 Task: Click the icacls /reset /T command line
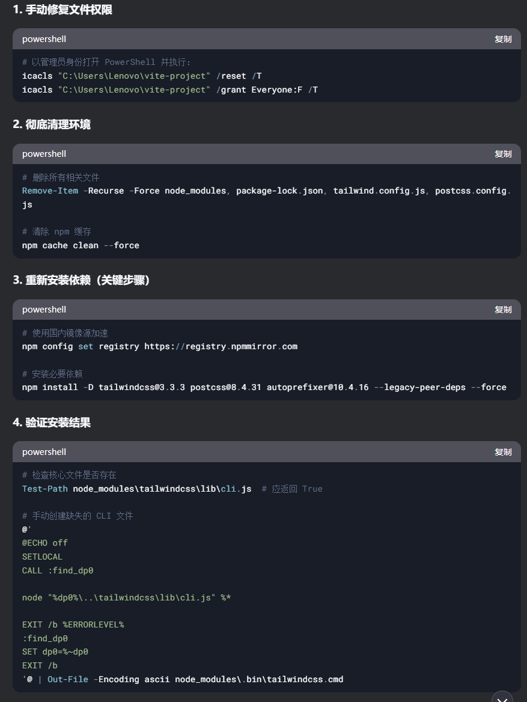pos(142,76)
